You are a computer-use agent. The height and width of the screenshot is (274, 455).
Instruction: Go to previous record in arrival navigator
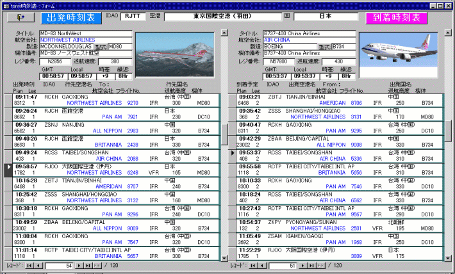(261, 264)
